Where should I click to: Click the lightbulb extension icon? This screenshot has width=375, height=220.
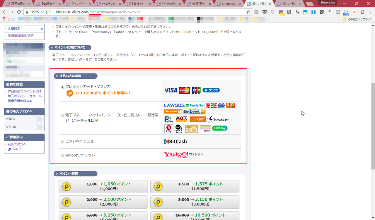coord(322,12)
